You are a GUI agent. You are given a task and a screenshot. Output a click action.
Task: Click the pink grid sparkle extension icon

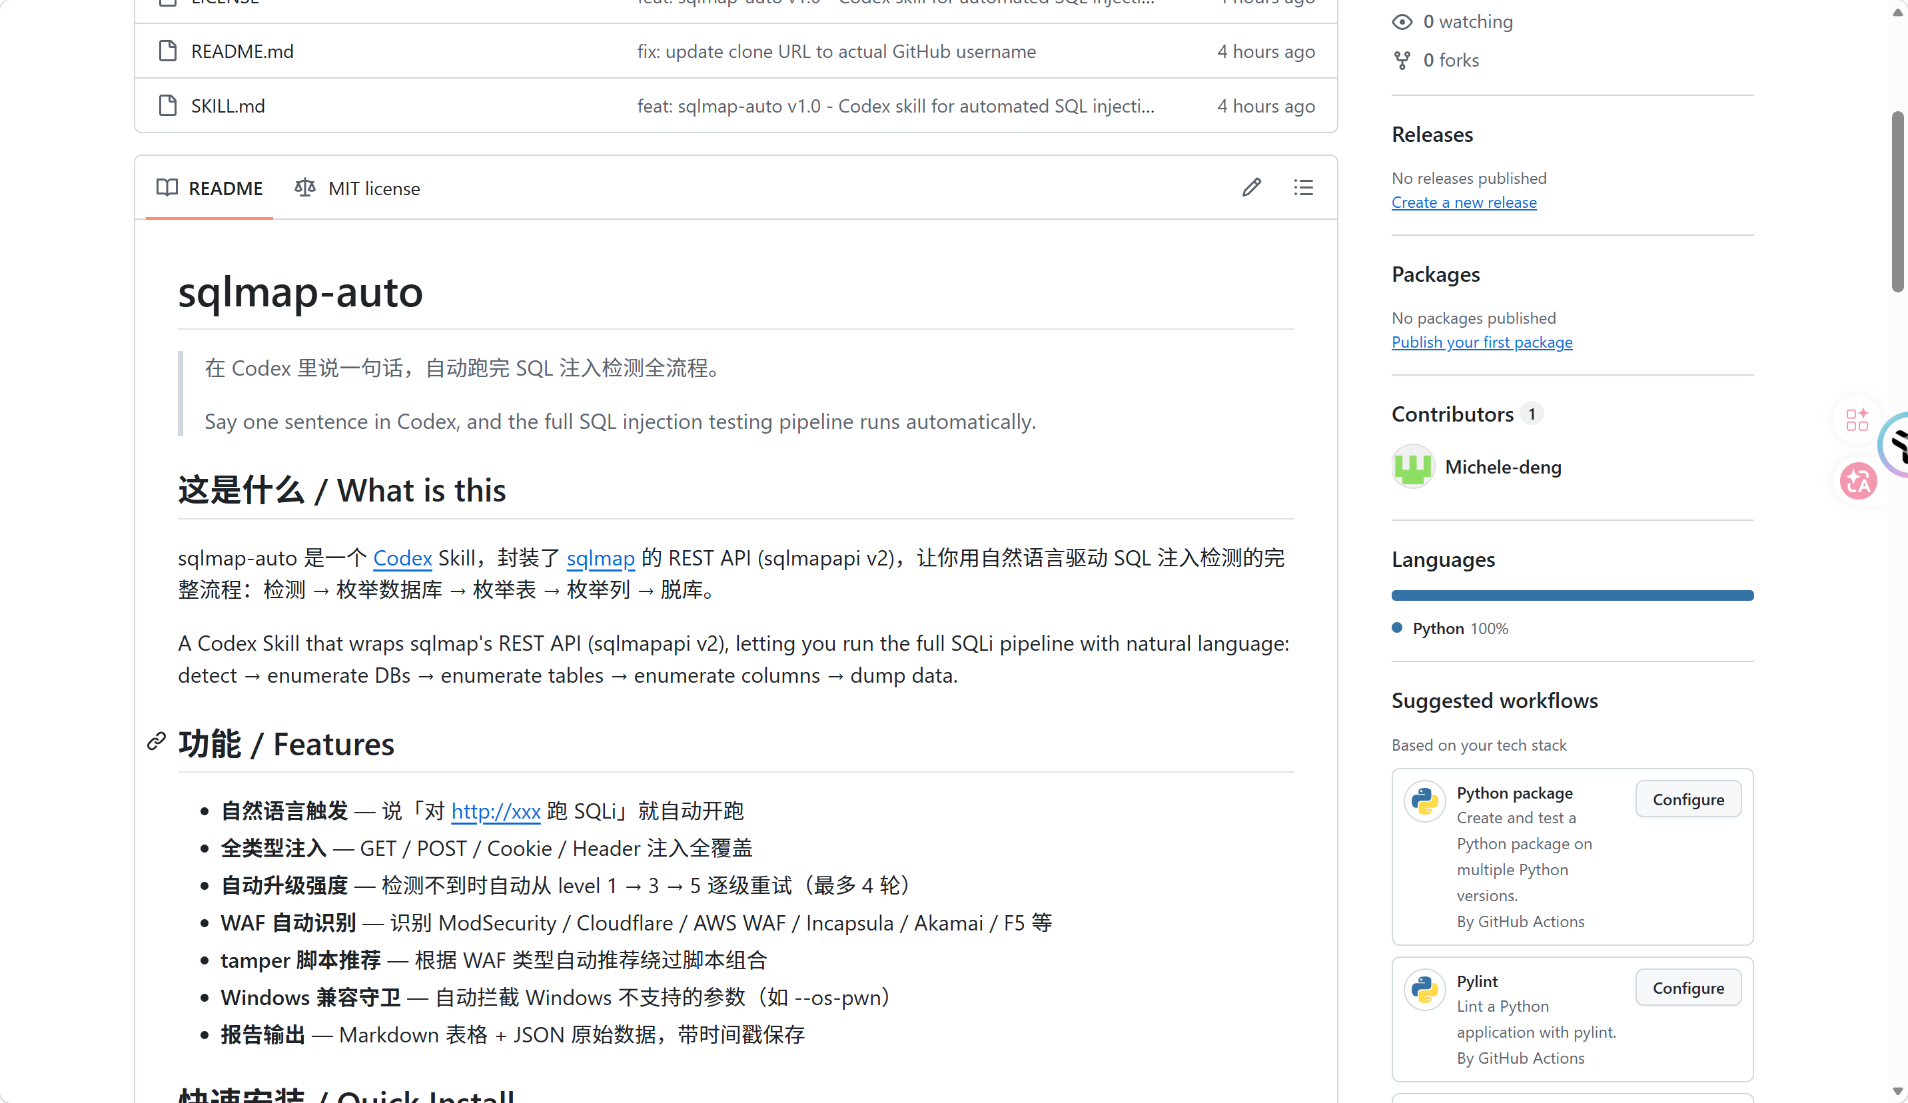coord(1857,420)
